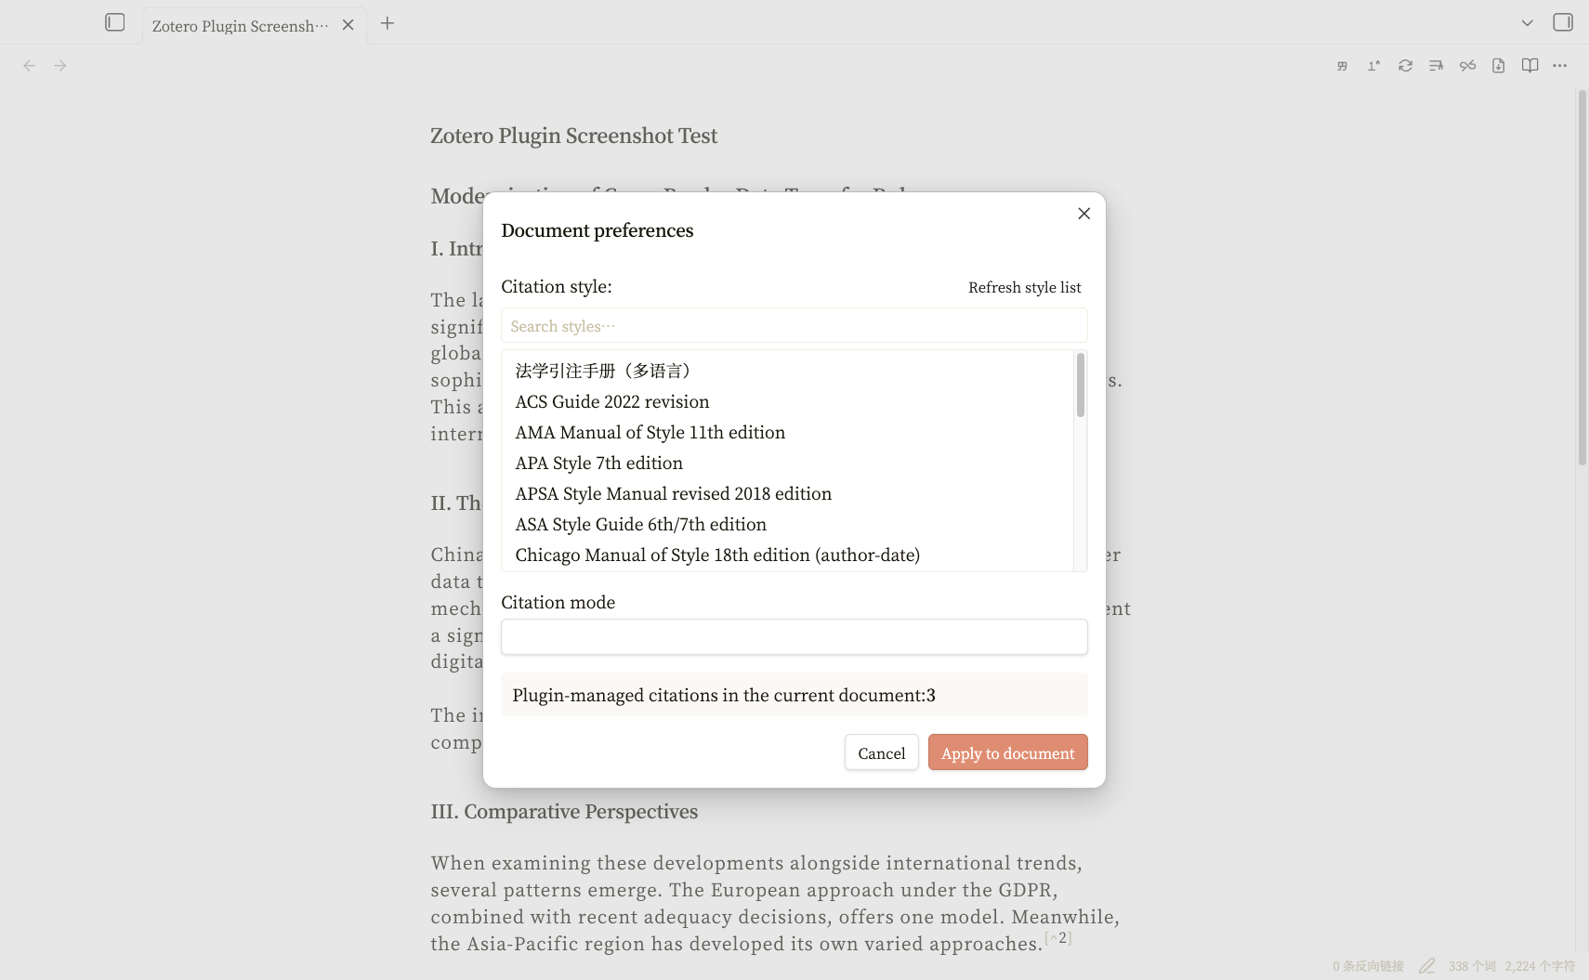Choose ASA Style Guide 6th/7th edition
Screen dimensions: 1589x980
[x=788, y=525]
